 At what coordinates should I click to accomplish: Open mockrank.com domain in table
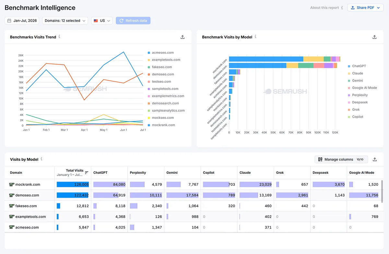click(x=28, y=184)
